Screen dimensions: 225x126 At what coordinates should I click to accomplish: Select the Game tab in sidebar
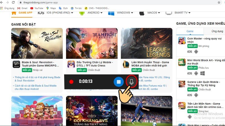(190, 31)
